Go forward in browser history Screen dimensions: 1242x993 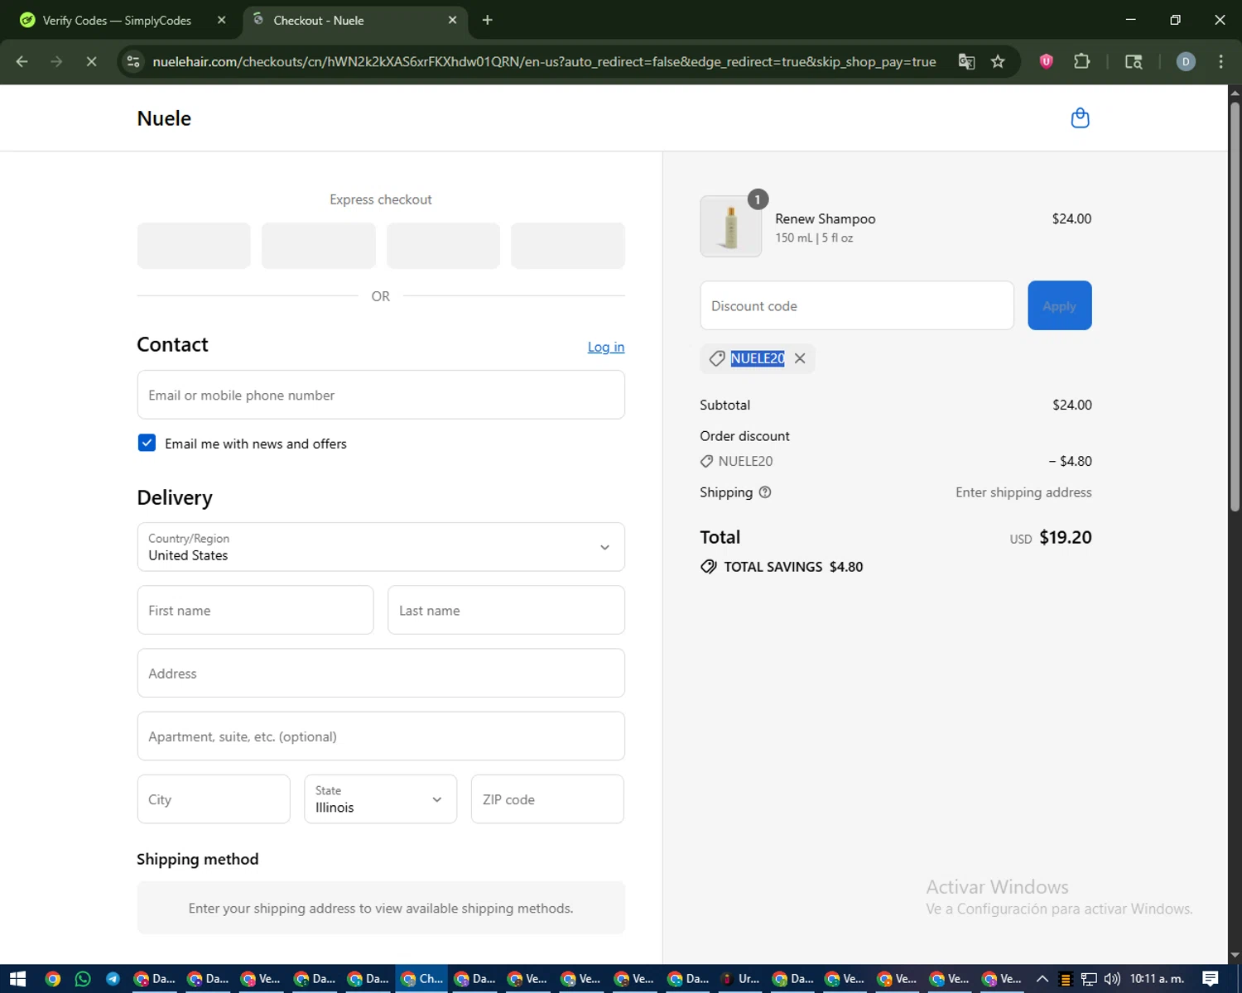point(56,61)
